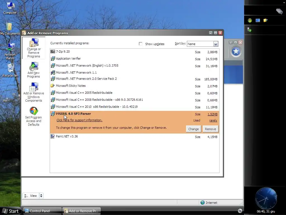This screenshot has width=286, height=215.
Task: Click the Paint.NET v3.36 icon
Action: [x=53, y=136]
